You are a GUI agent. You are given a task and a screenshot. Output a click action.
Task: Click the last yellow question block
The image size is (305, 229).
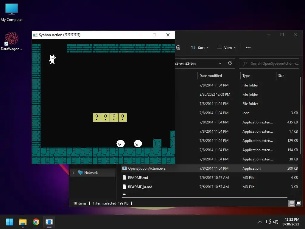click(x=123, y=117)
